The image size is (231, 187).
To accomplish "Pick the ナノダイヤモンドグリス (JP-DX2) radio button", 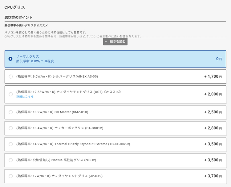I will (11, 176).
